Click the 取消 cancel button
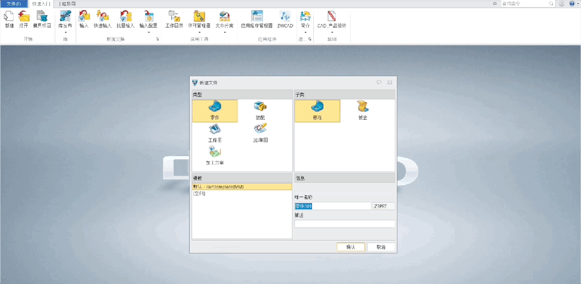The height and width of the screenshot is (284, 581). click(x=381, y=247)
